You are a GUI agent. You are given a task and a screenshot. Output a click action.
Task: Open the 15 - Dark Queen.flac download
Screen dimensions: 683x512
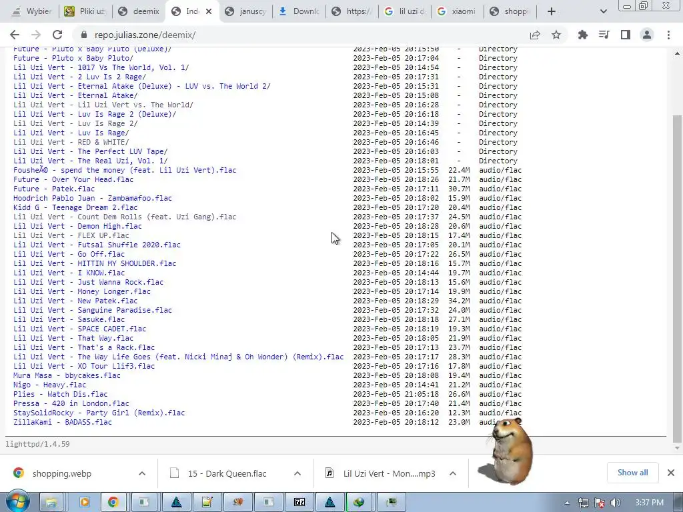point(227,473)
